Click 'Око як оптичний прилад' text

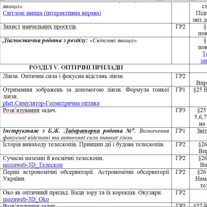pyautogui.click(x=36, y=193)
